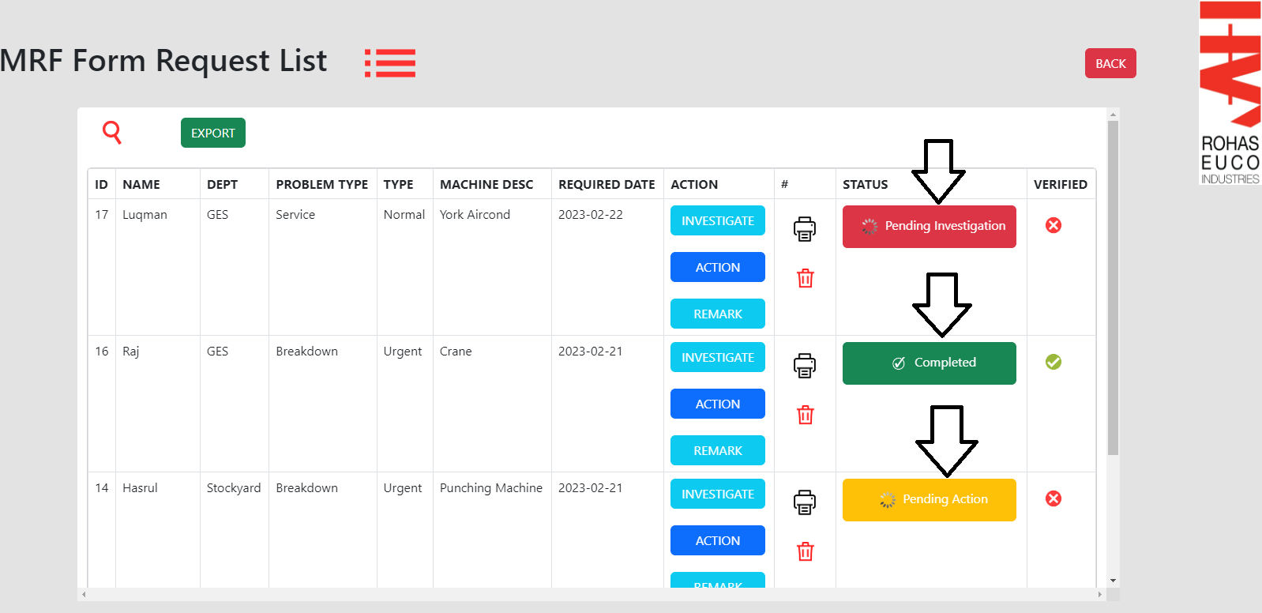
Task: Investigate the Punching Machine request
Action: tap(718, 494)
